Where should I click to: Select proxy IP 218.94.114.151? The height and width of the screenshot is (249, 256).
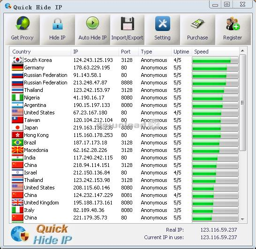pos(91,165)
